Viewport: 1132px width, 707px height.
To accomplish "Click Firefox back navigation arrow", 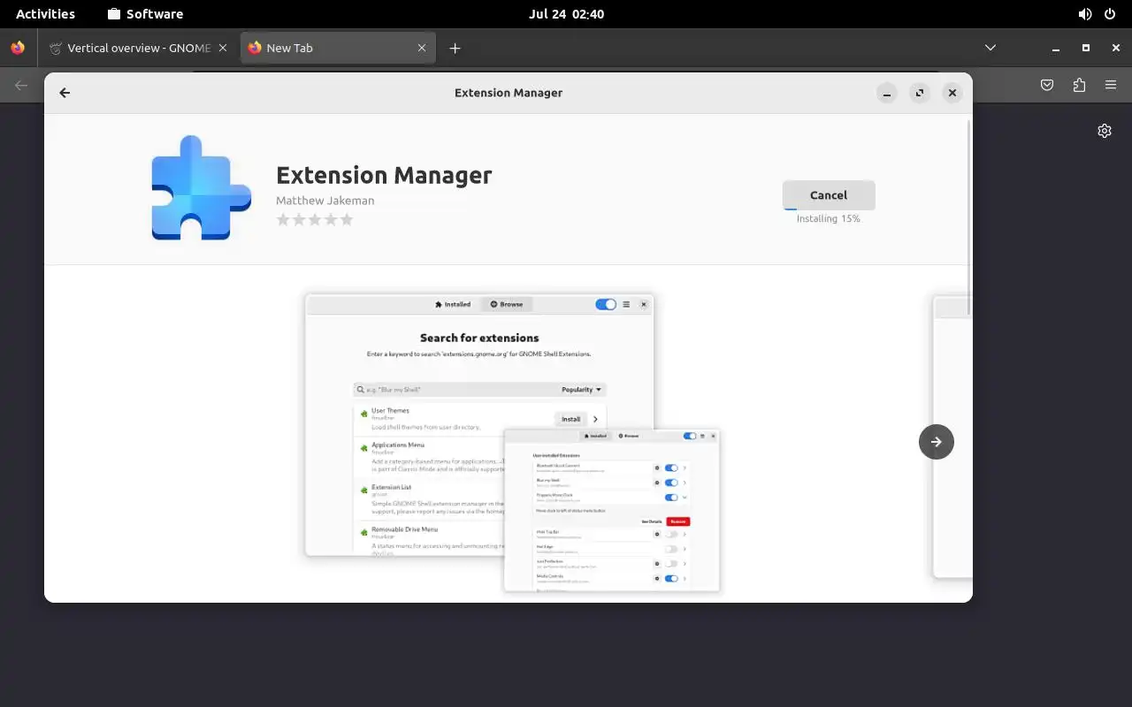I will click(21, 85).
